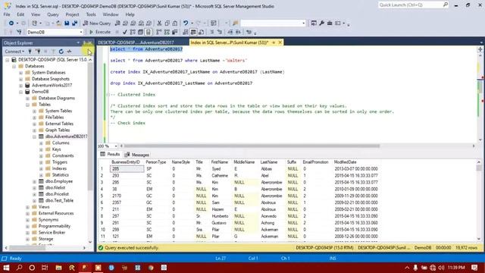Screen dimensions: 485x273
Task: Click the Cut scissors icon
Action: (x=159, y=24)
